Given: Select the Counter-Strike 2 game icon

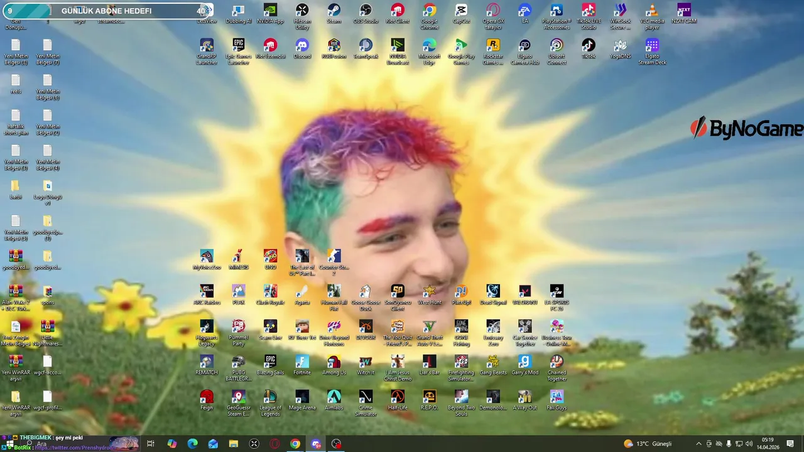Looking at the screenshot, I should click(x=334, y=263).
